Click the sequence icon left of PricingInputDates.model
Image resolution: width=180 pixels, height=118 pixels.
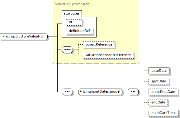tap(67, 92)
